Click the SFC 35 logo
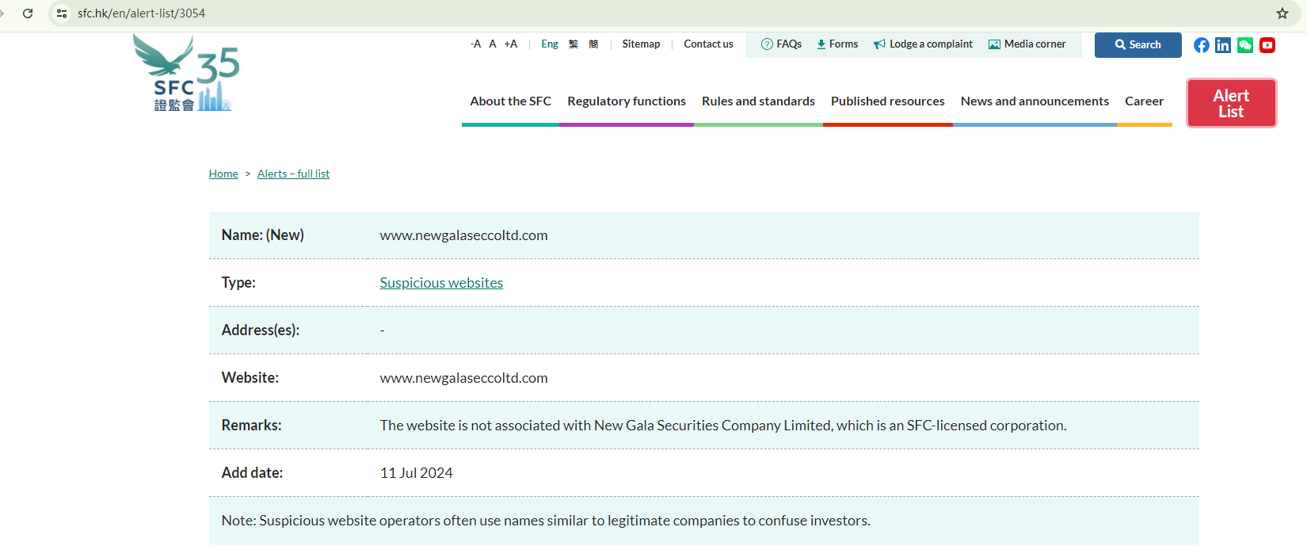 pyautogui.click(x=187, y=74)
